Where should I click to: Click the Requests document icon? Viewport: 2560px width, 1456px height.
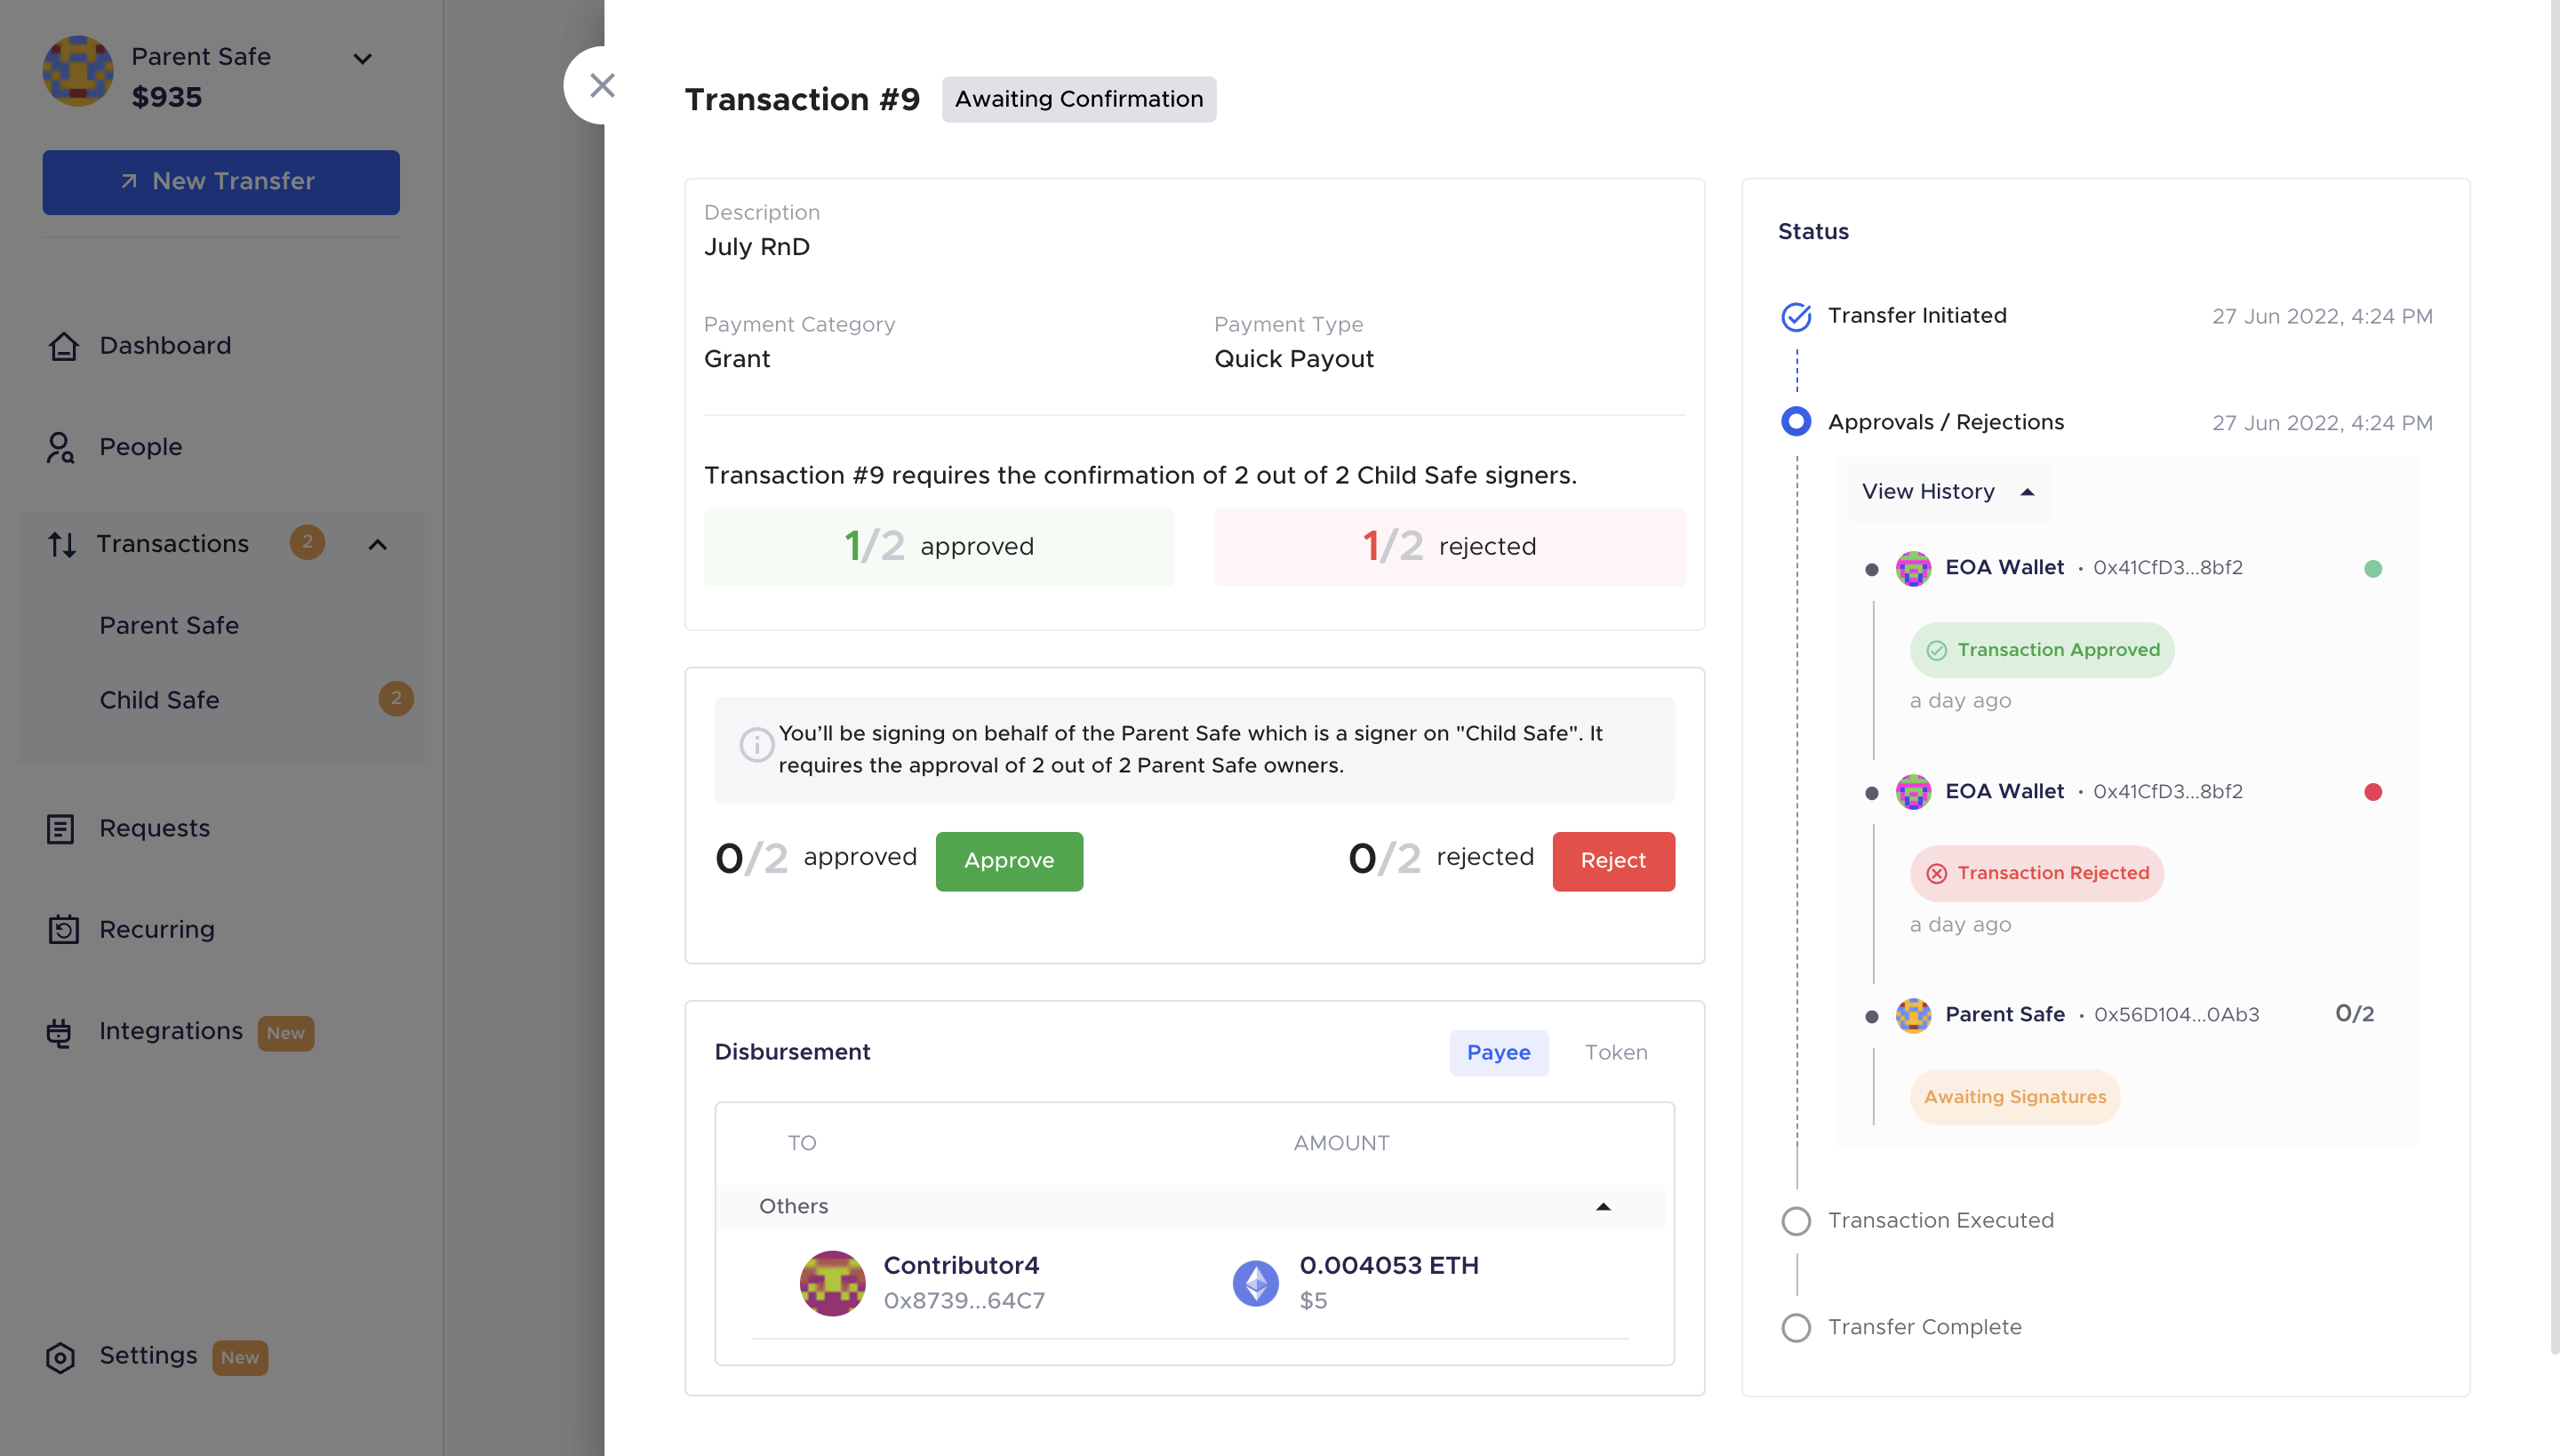pos(60,829)
